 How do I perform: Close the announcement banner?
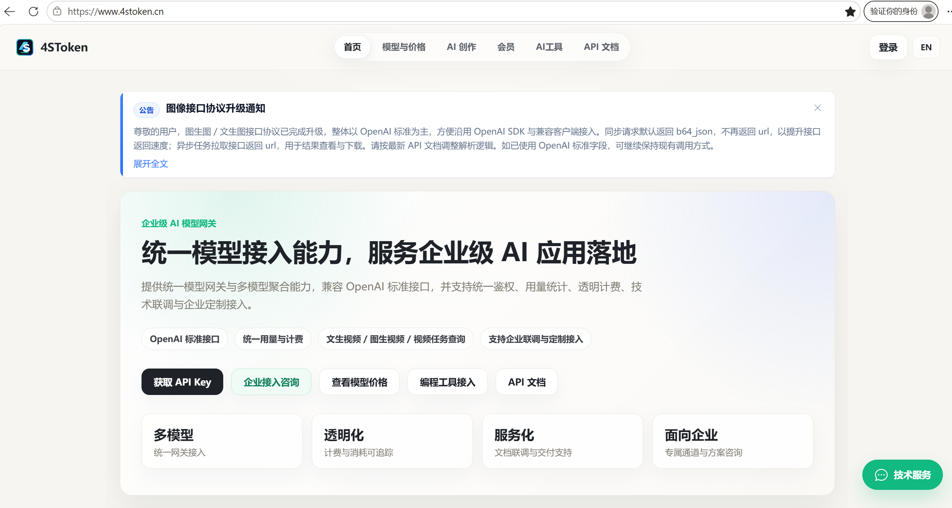tap(817, 108)
